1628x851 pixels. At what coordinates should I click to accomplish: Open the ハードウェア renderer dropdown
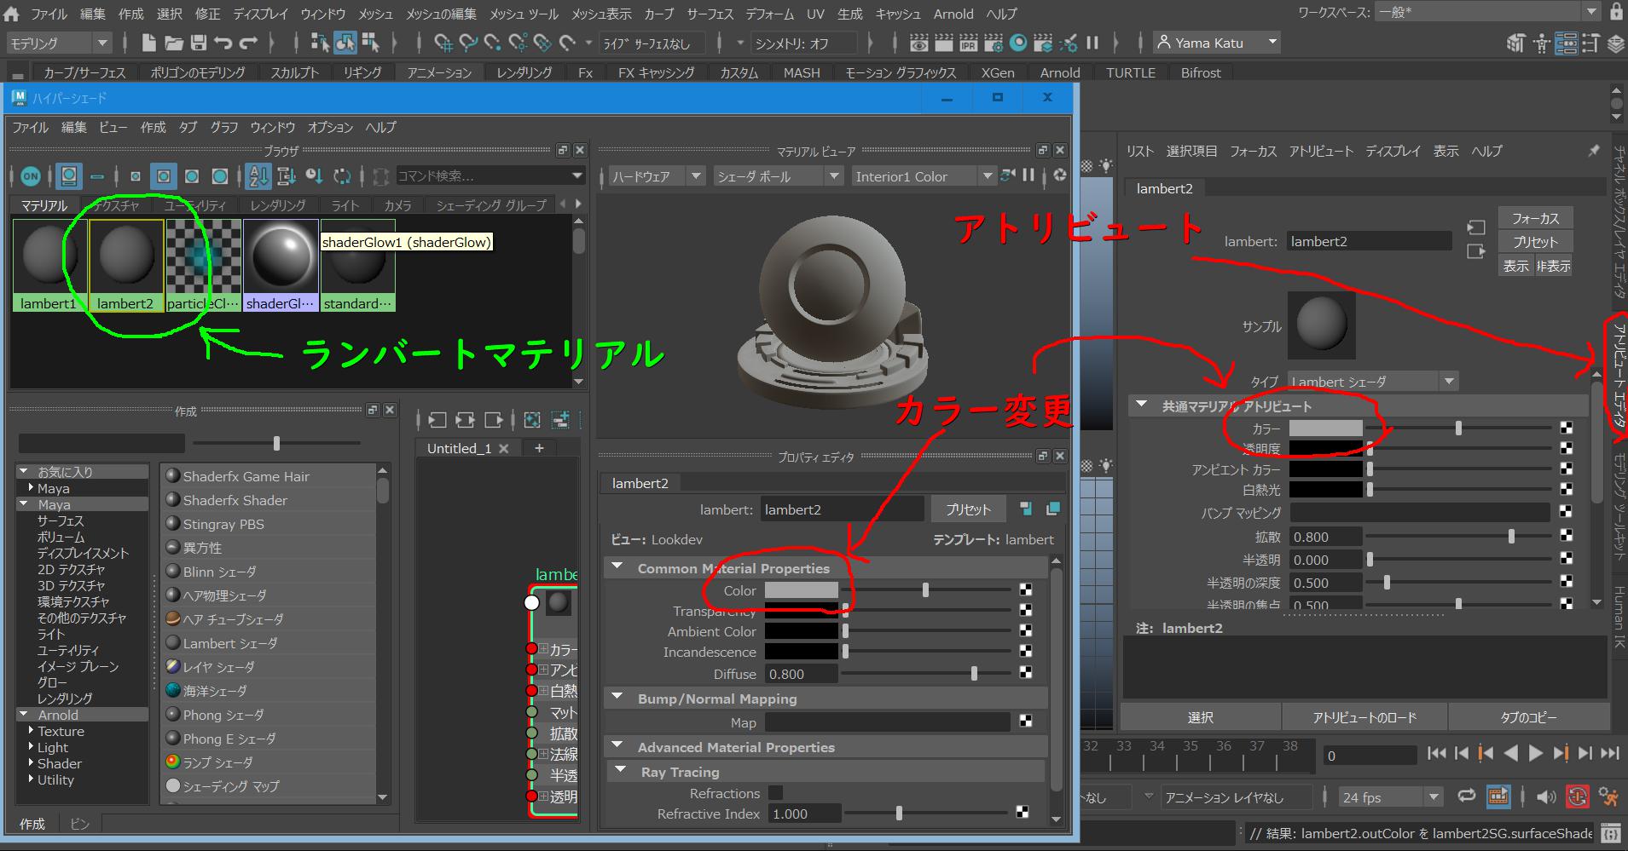(x=656, y=176)
